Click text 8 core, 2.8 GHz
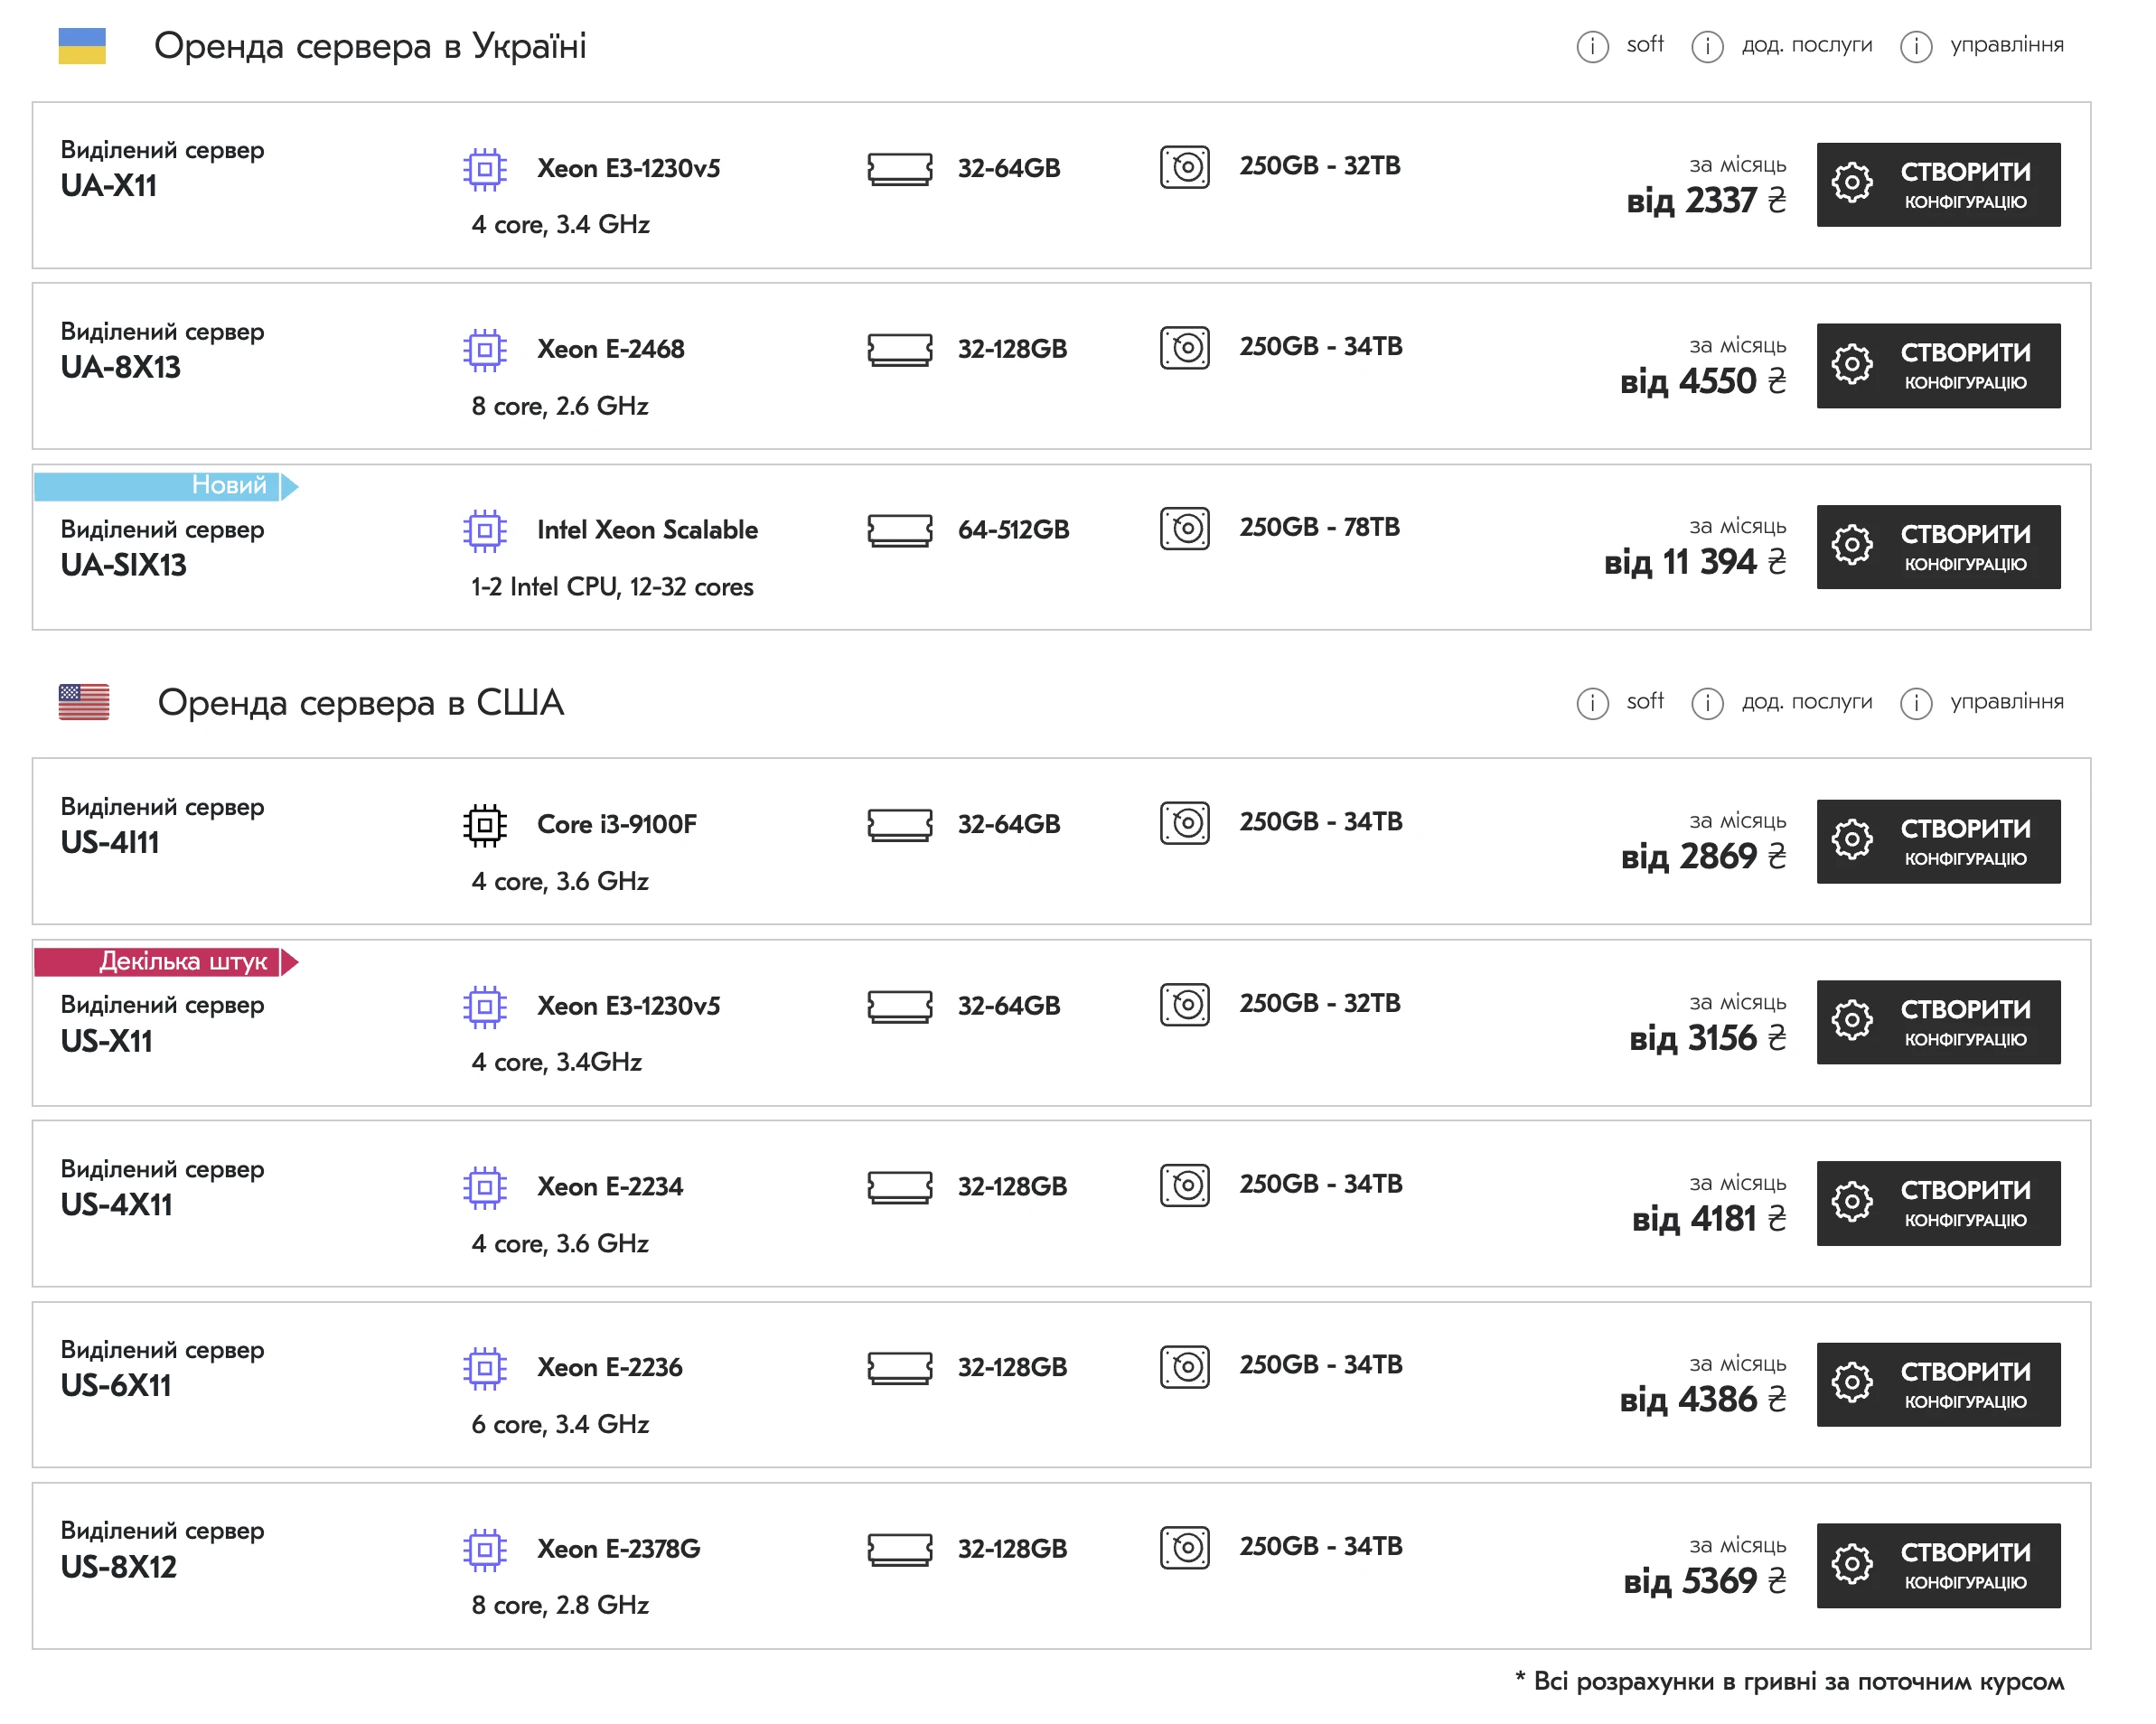2156x1724 pixels. point(560,1606)
